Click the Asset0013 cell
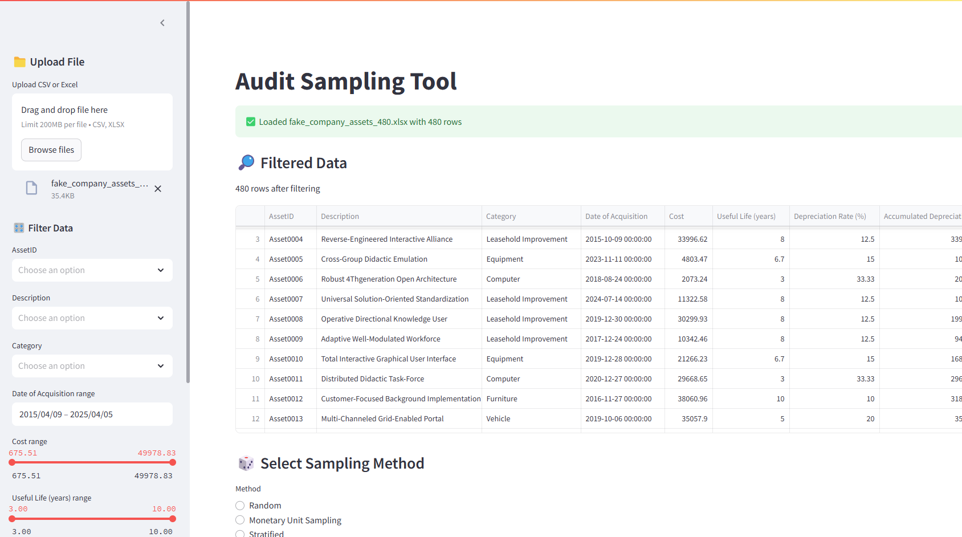The image size is (962, 537). click(x=291, y=418)
